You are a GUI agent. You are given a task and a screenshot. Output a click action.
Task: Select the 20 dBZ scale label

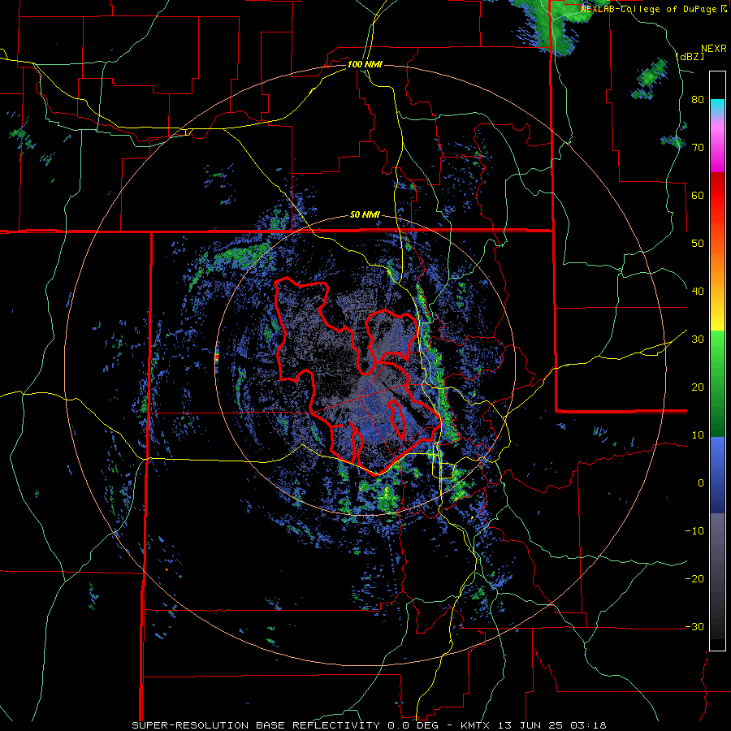pyautogui.click(x=698, y=387)
